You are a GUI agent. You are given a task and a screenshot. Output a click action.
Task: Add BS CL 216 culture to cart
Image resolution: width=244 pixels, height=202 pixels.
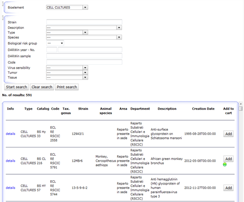pos(228,159)
